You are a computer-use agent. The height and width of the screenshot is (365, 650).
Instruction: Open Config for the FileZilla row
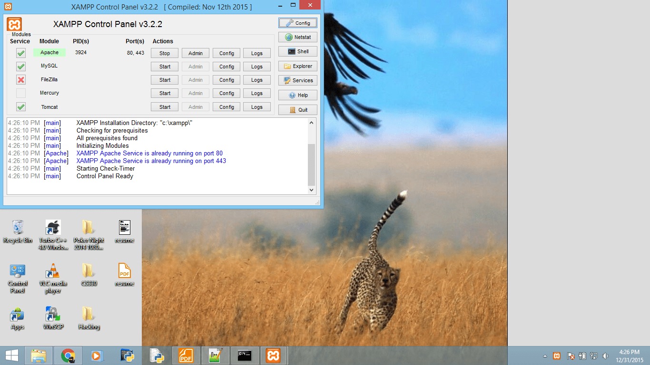click(227, 80)
